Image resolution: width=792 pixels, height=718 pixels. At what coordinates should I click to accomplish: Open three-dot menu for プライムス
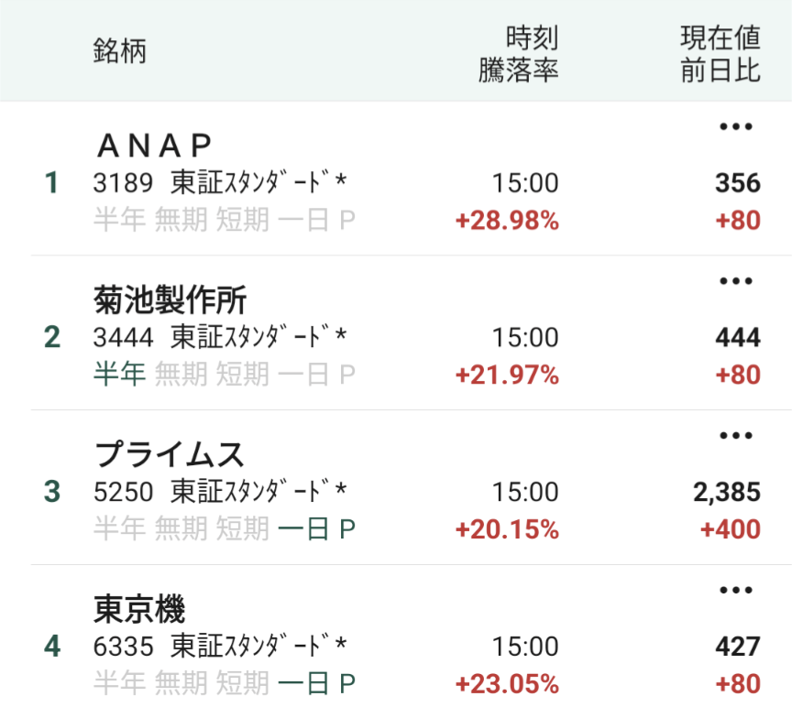pos(736,437)
